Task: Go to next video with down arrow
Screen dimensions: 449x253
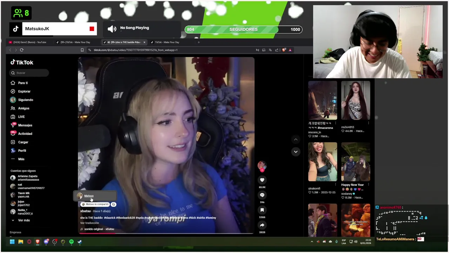Action: 296,152
